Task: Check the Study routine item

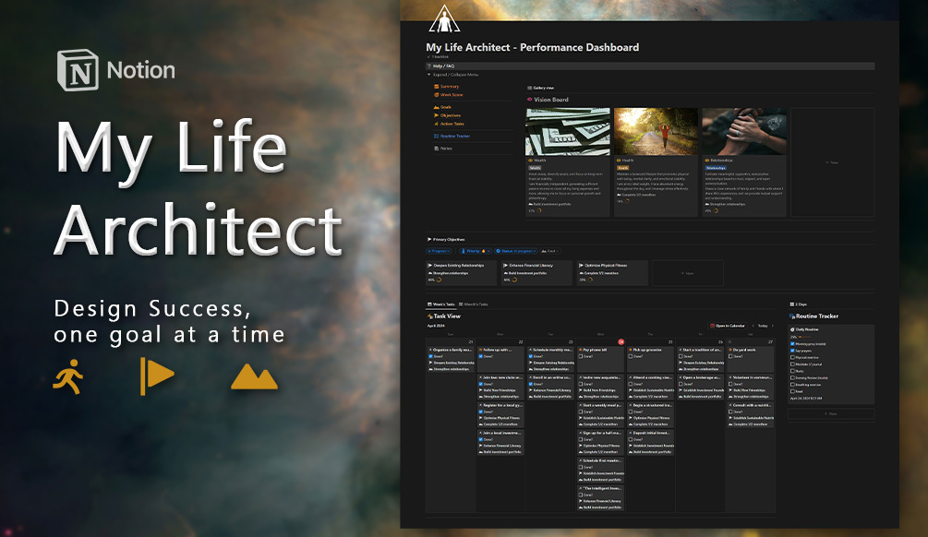Action: (x=792, y=371)
